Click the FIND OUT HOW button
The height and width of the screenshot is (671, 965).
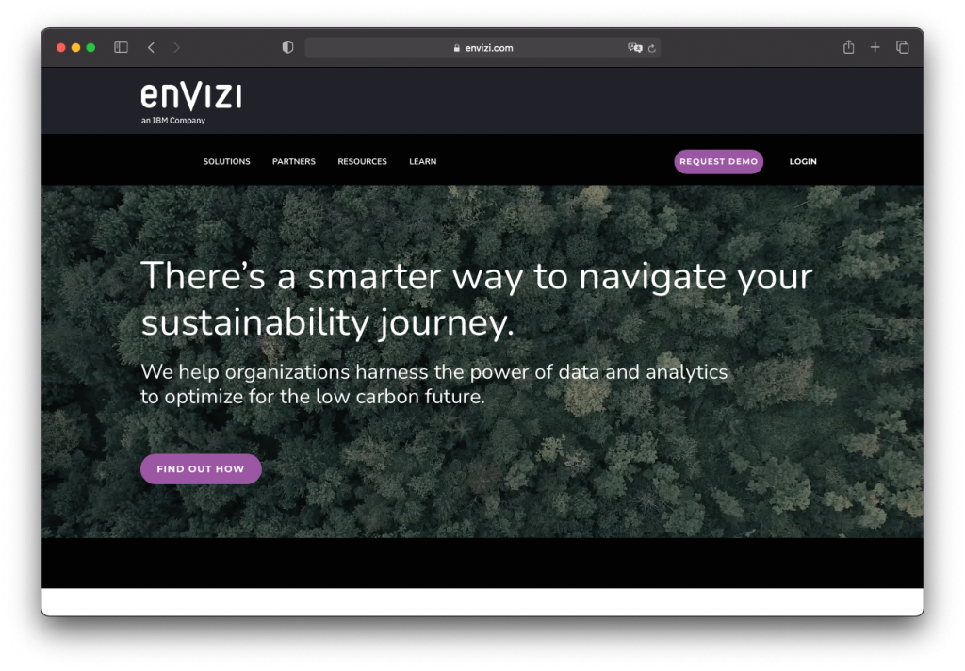click(x=201, y=468)
